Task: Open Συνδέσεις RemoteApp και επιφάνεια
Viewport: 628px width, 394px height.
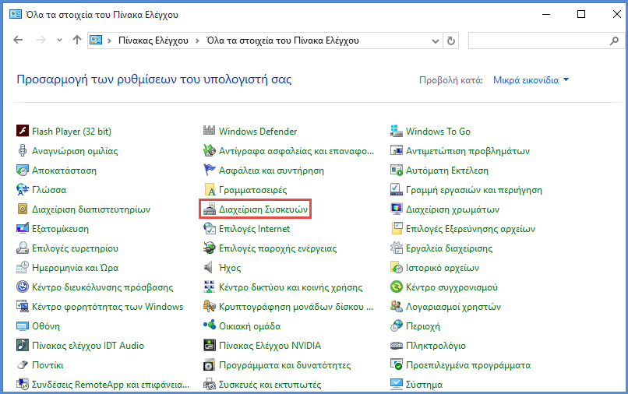Action: [x=110, y=385]
